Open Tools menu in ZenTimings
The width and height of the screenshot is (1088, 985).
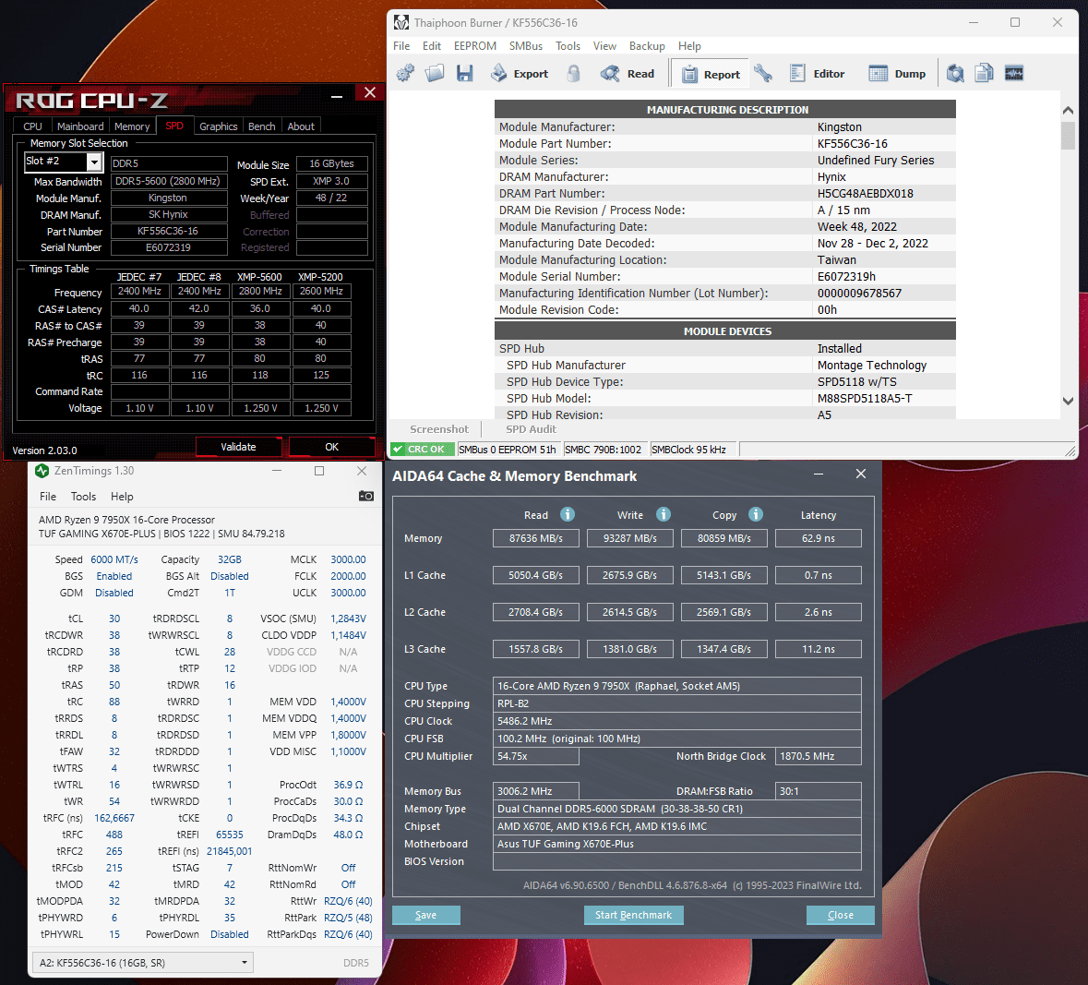pyautogui.click(x=83, y=497)
